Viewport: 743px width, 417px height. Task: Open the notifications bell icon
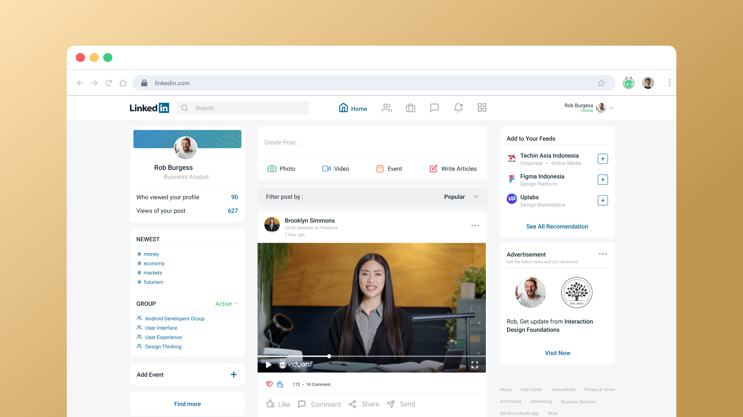tap(458, 108)
